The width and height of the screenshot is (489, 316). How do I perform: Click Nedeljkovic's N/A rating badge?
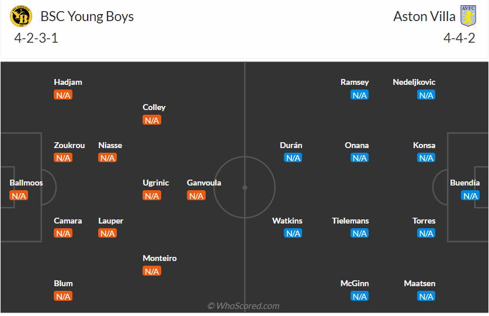(426, 95)
